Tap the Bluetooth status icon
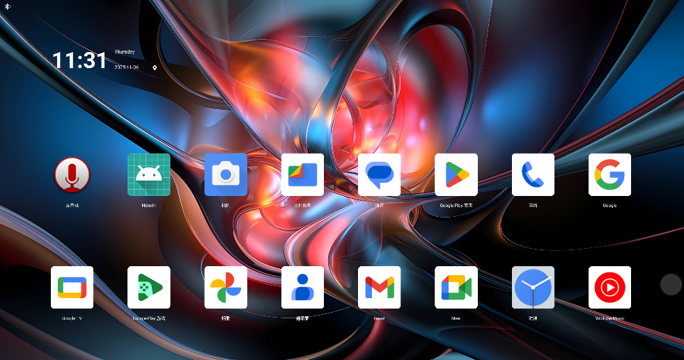Screen dimensions: 684x360 7,6
